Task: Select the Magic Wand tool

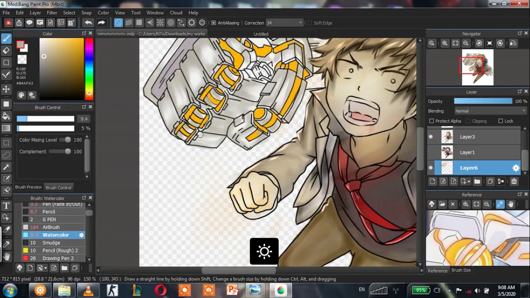Action: (6, 167)
